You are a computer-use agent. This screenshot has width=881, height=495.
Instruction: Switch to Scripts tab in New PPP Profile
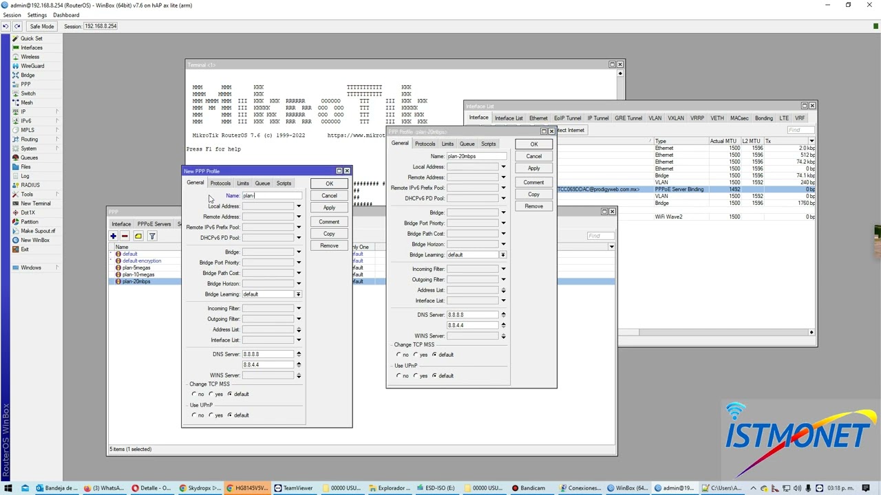pyautogui.click(x=284, y=184)
